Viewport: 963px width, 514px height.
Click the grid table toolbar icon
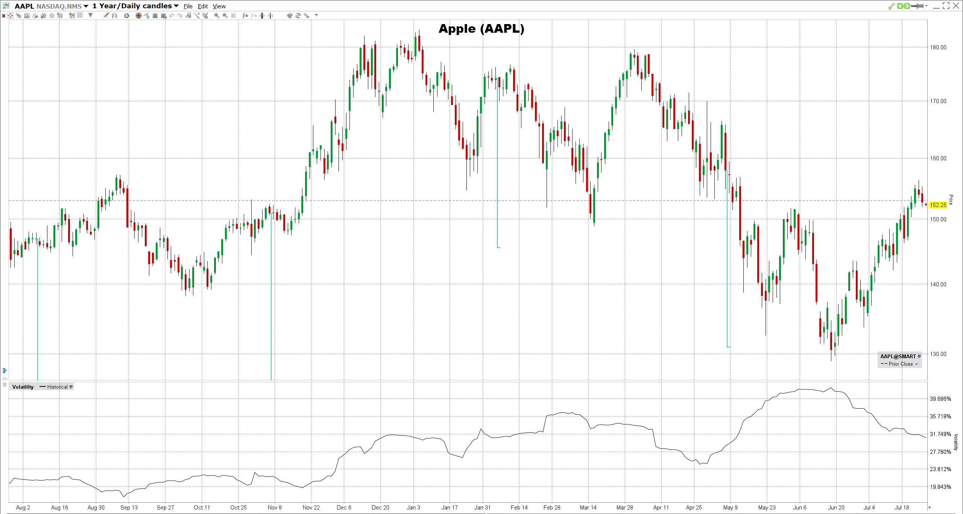27,15
